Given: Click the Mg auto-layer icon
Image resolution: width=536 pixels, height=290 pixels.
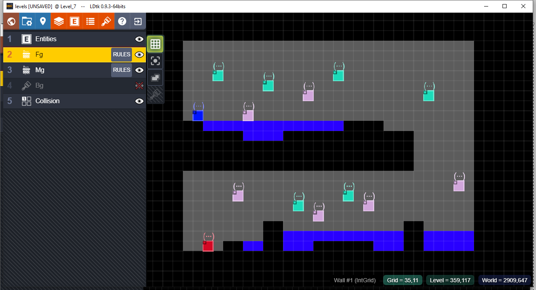Looking at the screenshot, I should coord(27,70).
